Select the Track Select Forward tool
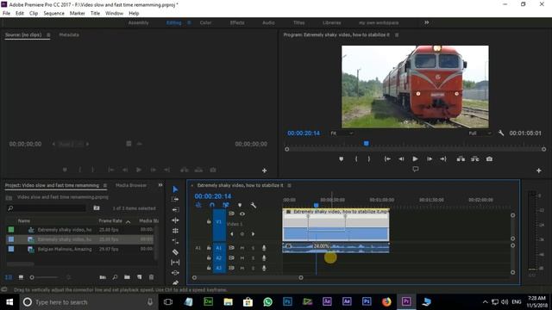Image resolution: width=552 pixels, height=310 pixels. tap(175, 199)
